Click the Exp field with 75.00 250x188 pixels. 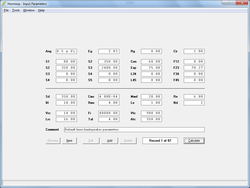pyautogui.click(x=152, y=68)
